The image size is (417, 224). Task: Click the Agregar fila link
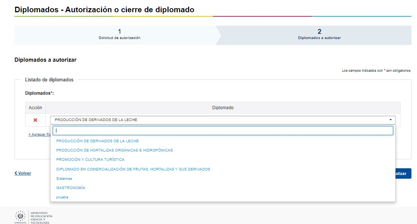click(39, 134)
